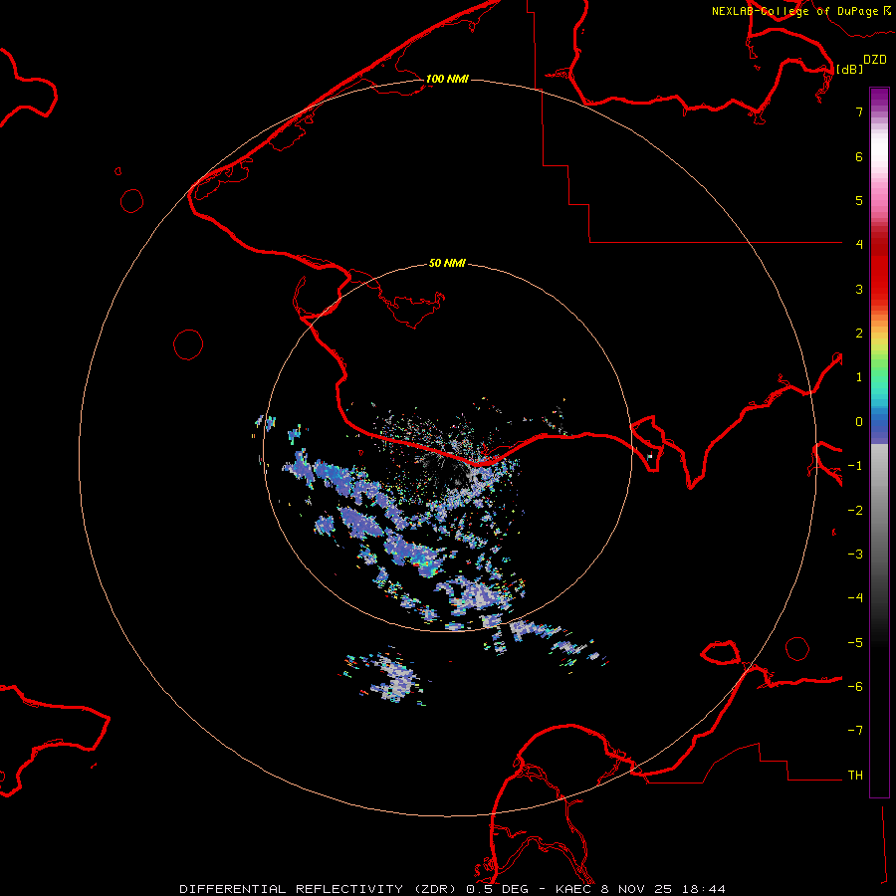Click the -7 value on color scale

click(855, 731)
